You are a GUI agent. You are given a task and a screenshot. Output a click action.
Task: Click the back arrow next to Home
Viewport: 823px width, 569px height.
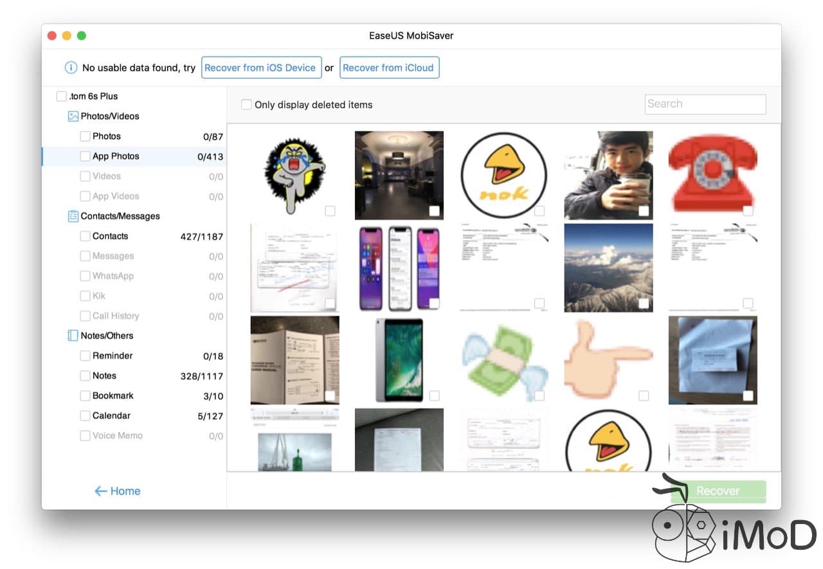click(99, 491)
